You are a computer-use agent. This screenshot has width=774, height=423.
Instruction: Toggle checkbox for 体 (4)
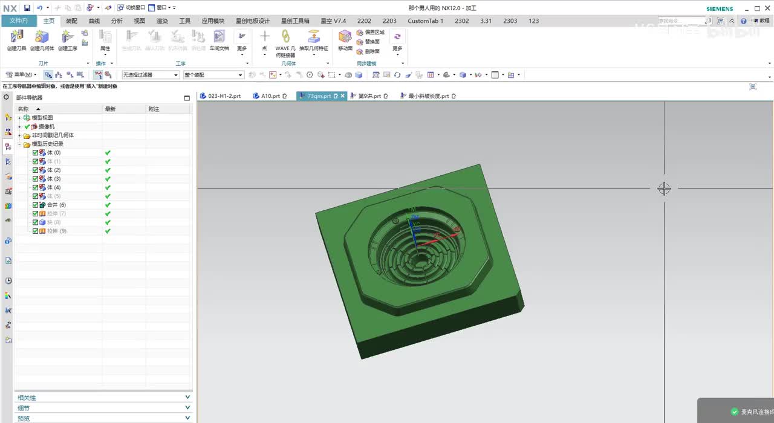tap(36, 187)
